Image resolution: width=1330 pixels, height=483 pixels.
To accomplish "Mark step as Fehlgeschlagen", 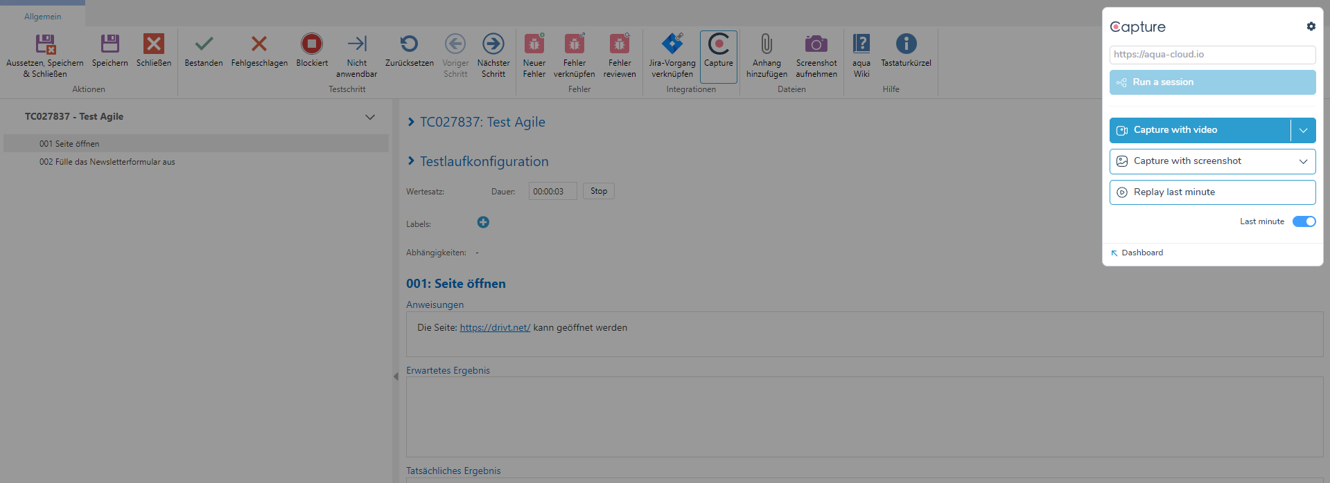I will [x=259, y=44].
